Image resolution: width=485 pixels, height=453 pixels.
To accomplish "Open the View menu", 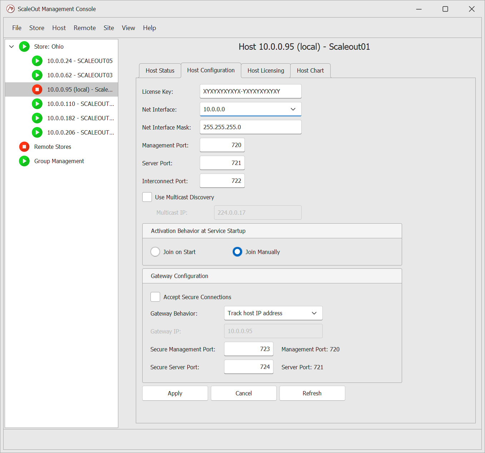I will [x=128, y=28].
